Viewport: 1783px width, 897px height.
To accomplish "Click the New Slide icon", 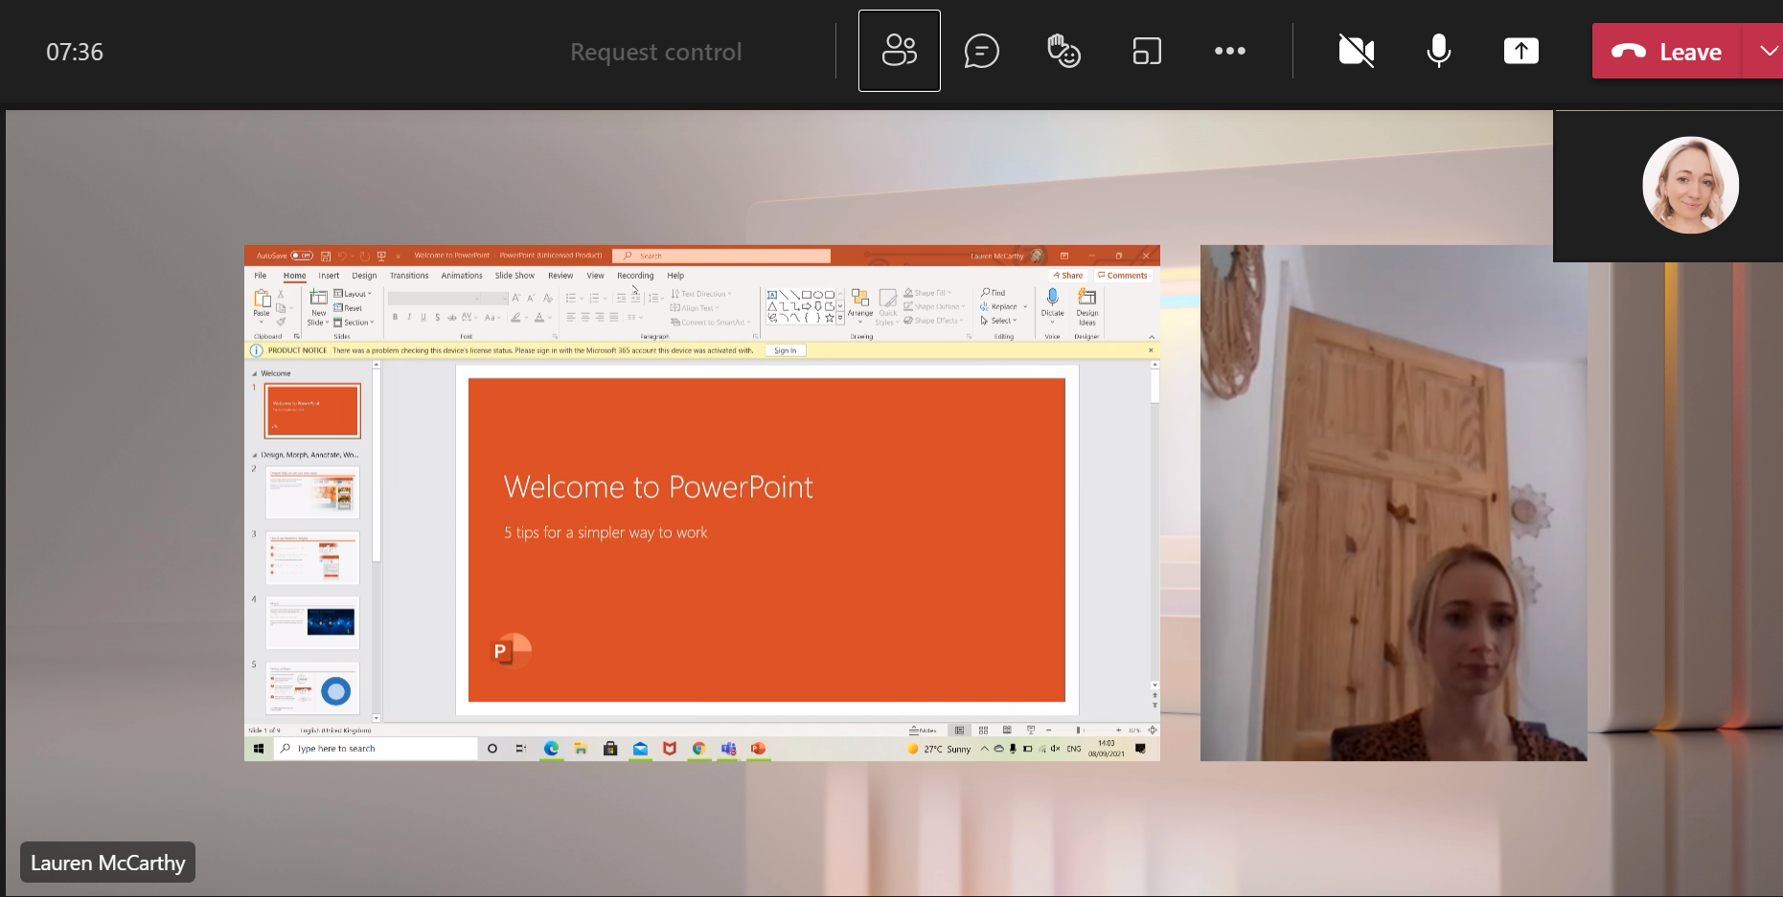I will 318,299.
